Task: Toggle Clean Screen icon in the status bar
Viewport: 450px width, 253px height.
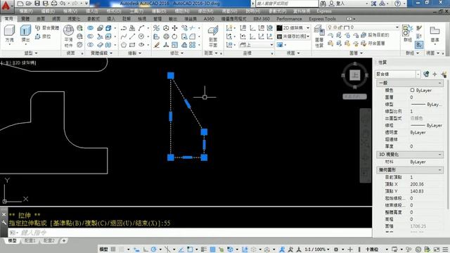Action: tap(437, 249)
